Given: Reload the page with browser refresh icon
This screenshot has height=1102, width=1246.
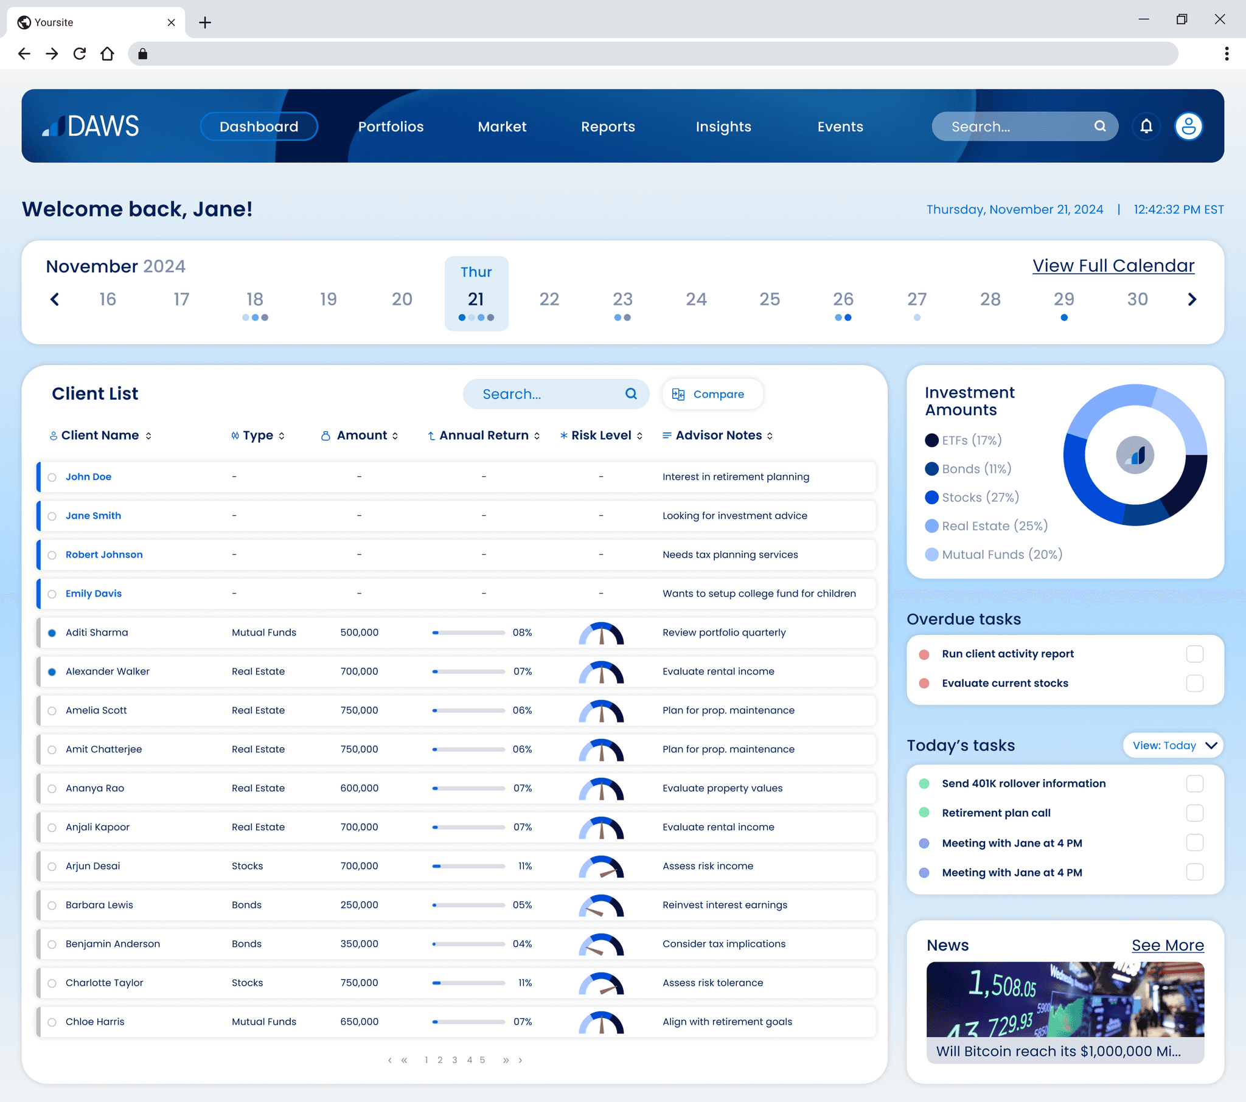Looking at the screenshot, I should (x=79, y=54).
